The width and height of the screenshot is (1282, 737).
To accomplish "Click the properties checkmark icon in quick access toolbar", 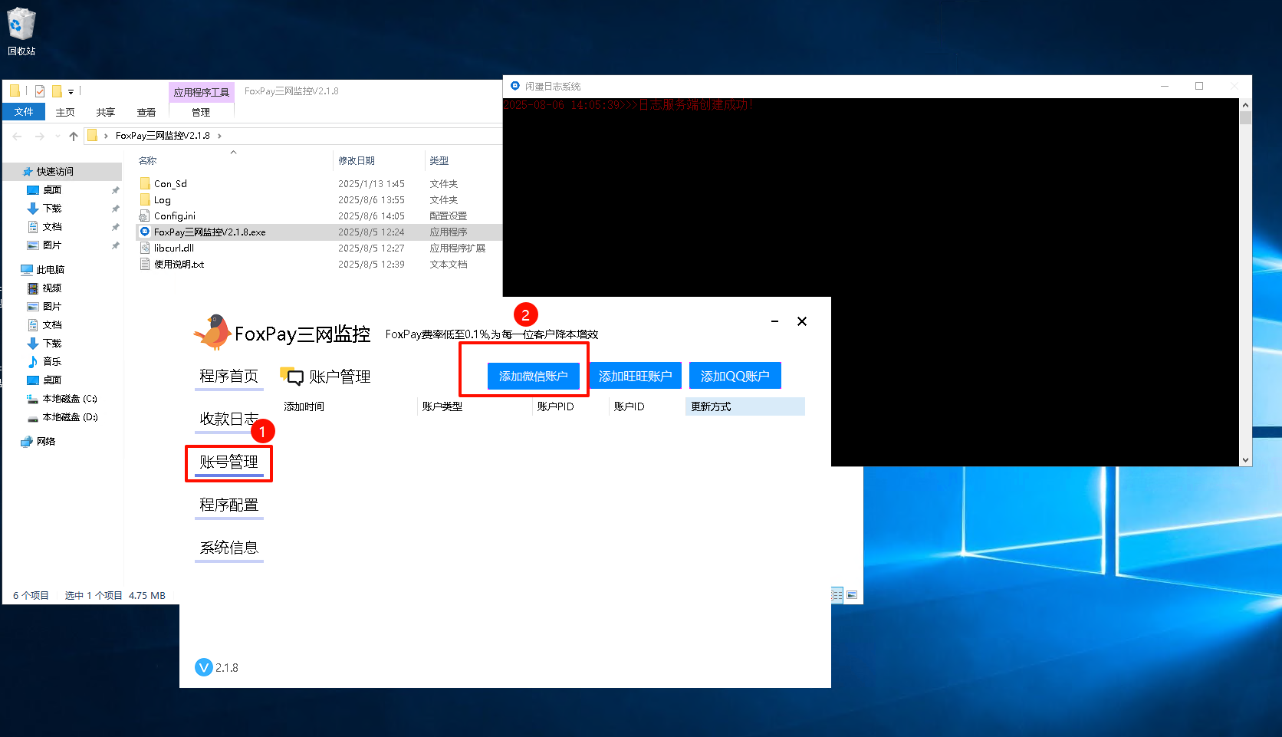I will (x=40, y=91).
